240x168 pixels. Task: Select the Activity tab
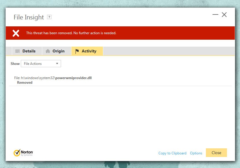pyautogui.click(x=87, y=51)
